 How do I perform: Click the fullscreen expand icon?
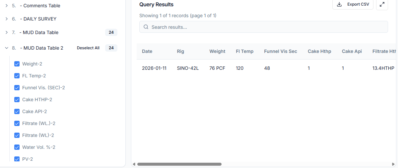[382, 4]
